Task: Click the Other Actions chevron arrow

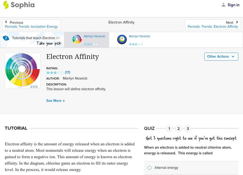Action: 233,57
